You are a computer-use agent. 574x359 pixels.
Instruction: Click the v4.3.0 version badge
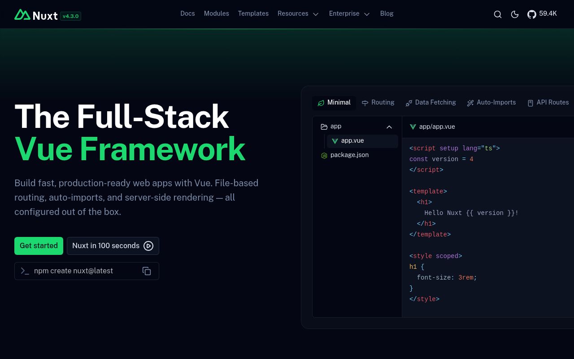point(70,16)
